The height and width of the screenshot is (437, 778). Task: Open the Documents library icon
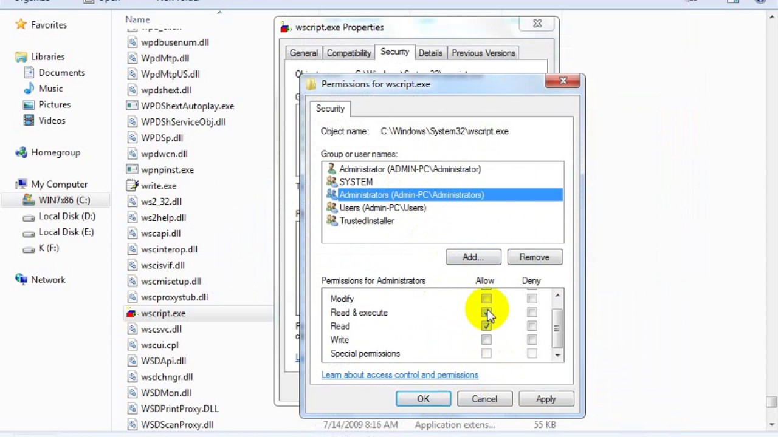point(29,72)
